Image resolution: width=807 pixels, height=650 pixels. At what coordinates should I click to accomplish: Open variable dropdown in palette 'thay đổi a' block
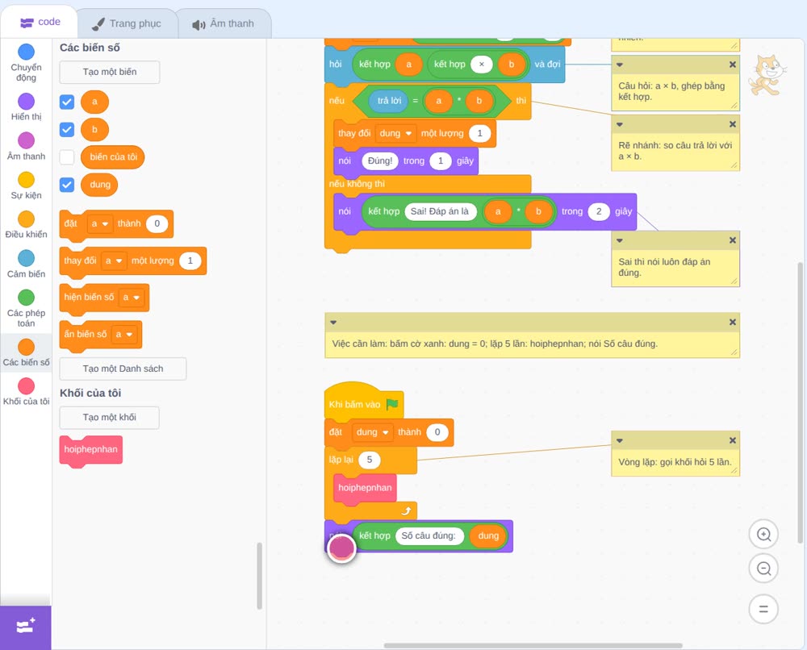coord(114,260)
